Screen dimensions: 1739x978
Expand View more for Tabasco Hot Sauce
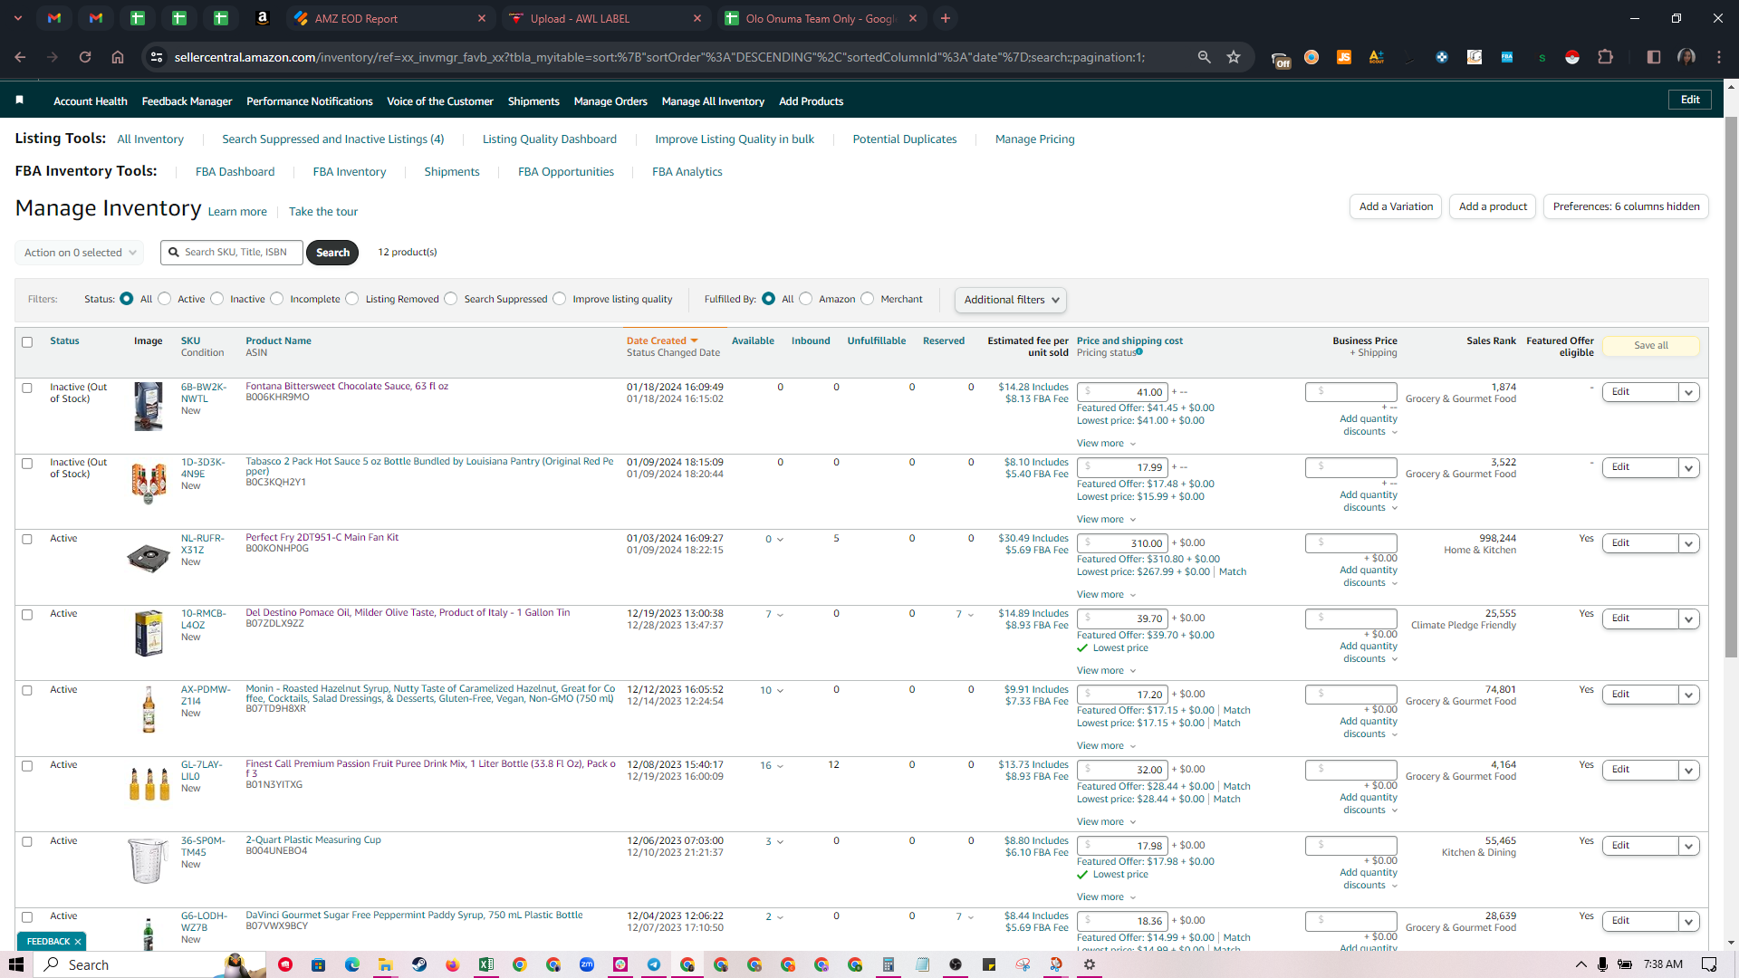1106,519
